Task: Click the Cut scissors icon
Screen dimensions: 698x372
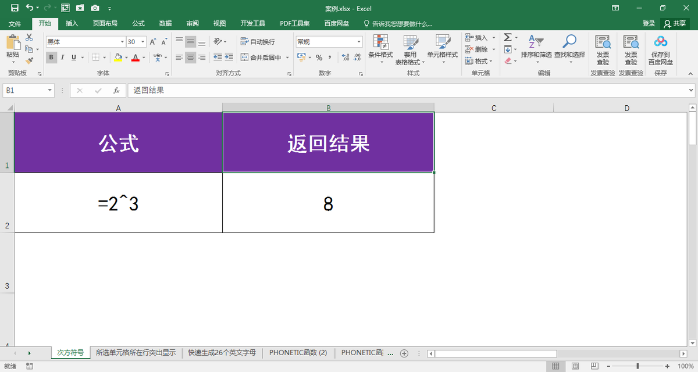Action: 30,38
